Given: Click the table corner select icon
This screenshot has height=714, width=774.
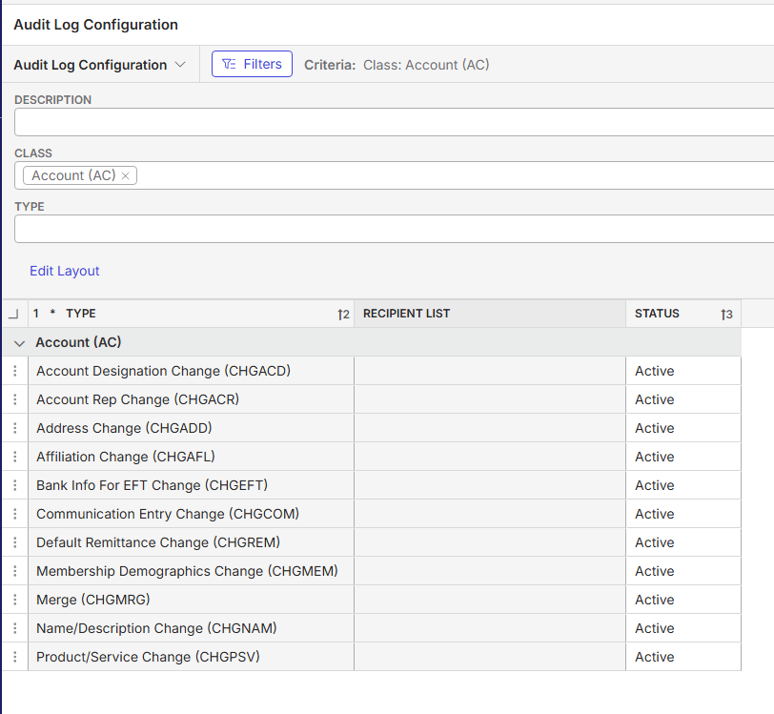Looking at the screenshot, I should [x=13, y=314].
